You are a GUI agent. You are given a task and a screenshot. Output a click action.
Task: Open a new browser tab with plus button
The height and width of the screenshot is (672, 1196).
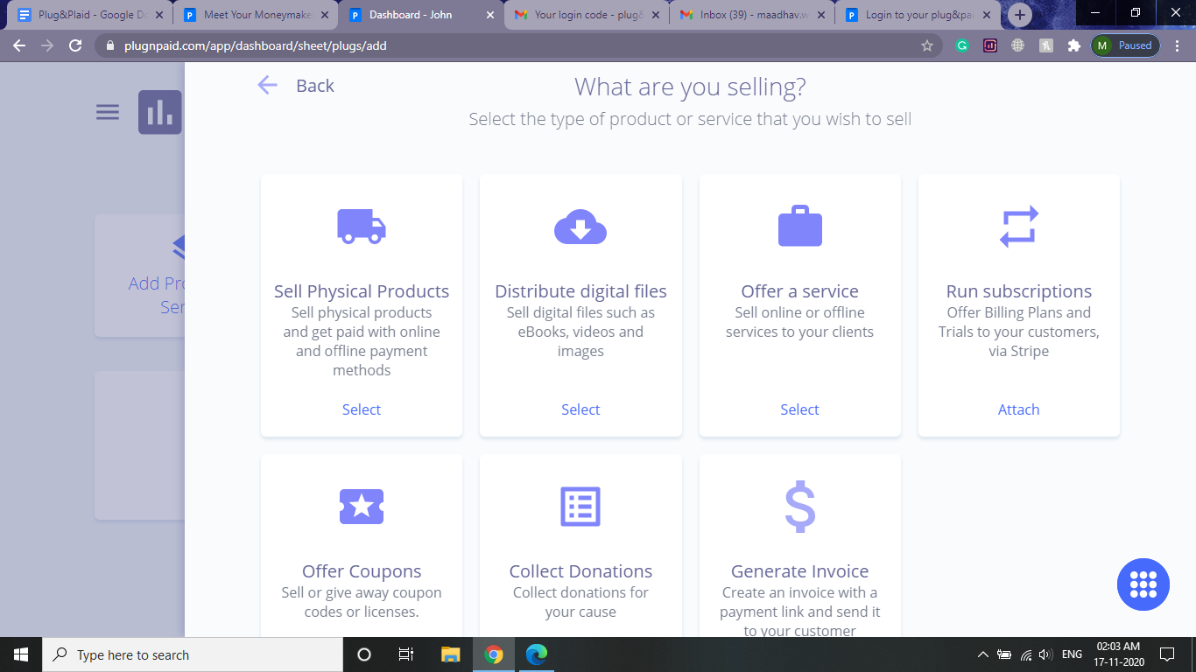pos(1019,15)
